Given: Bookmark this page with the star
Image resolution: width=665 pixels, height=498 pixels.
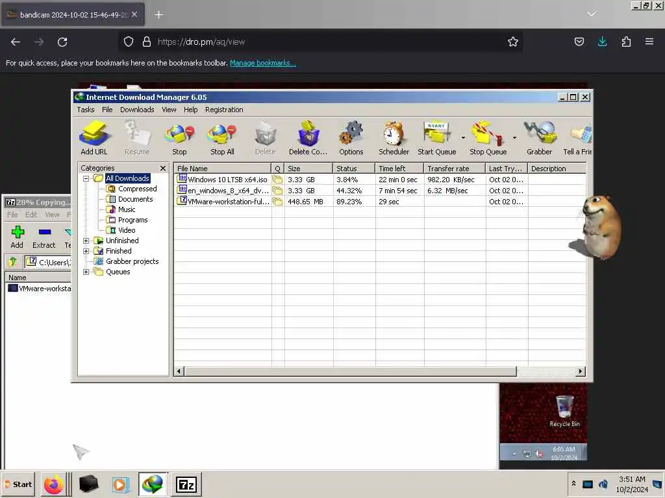Looking at the screenshot, I should point(513,41).
